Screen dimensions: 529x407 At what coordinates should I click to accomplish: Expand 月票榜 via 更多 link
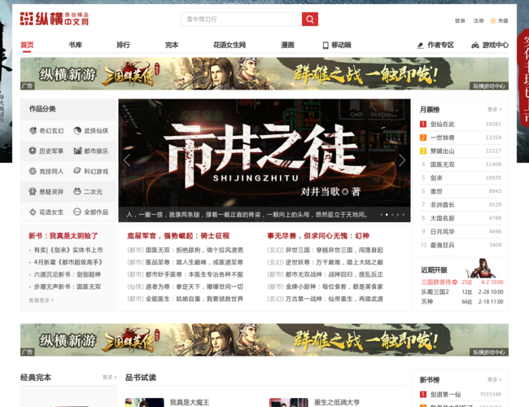494,109
